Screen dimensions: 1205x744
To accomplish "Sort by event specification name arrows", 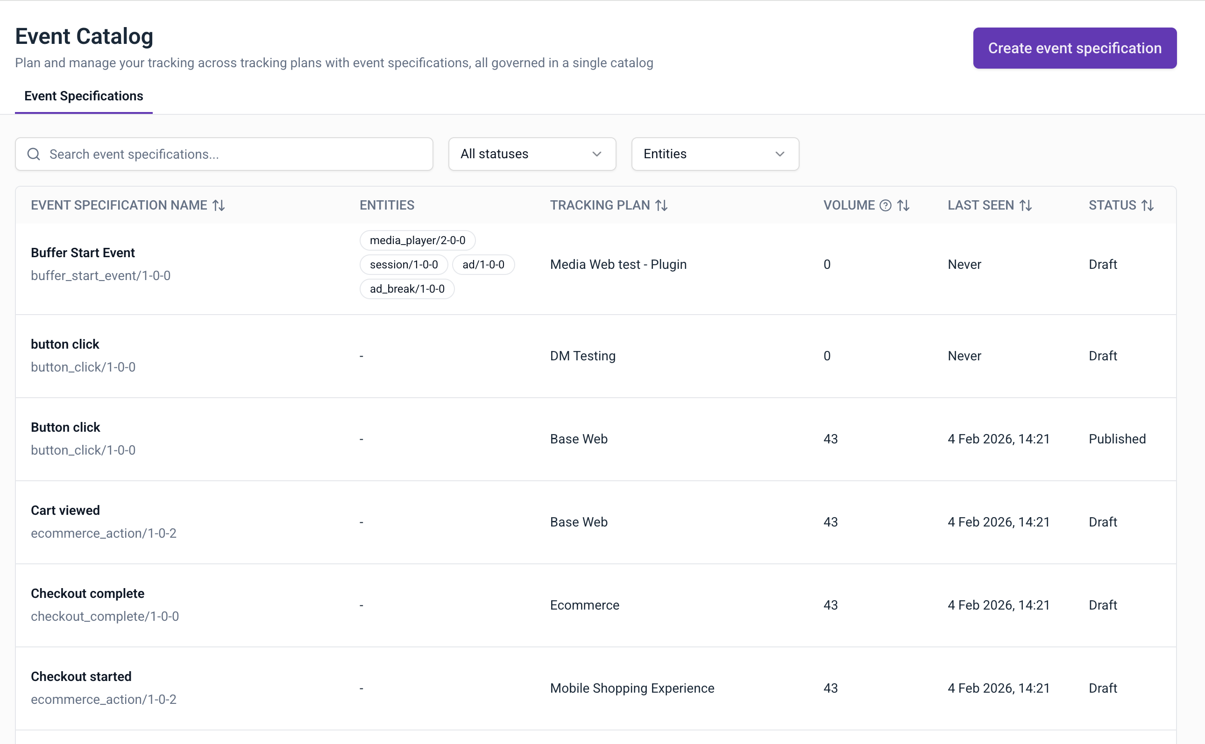I will (x=219, y=205).
